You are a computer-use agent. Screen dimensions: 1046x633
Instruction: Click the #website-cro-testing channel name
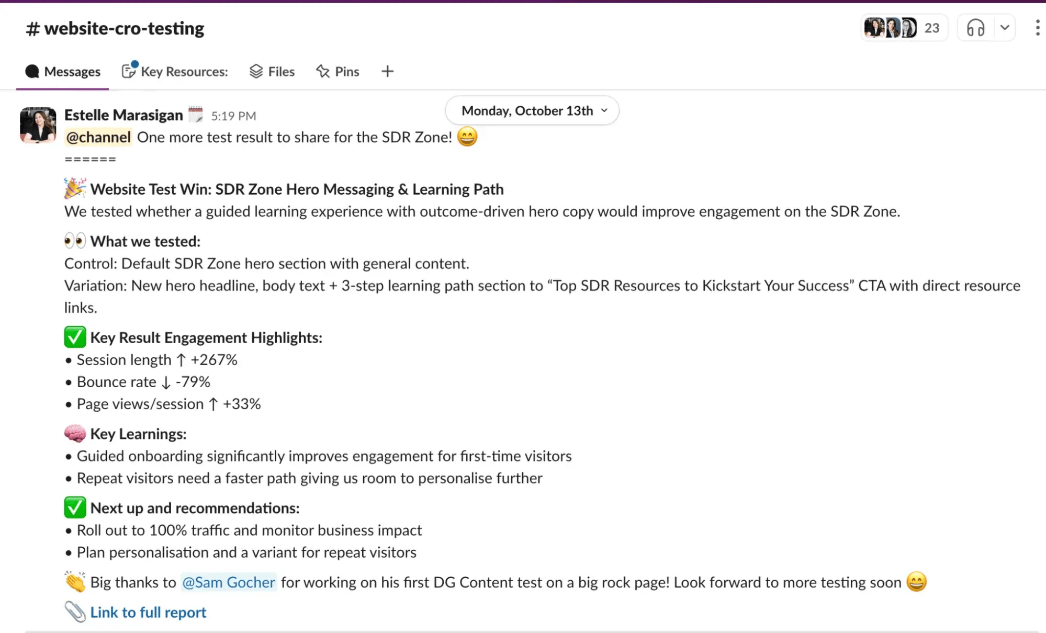coord(115,28)
